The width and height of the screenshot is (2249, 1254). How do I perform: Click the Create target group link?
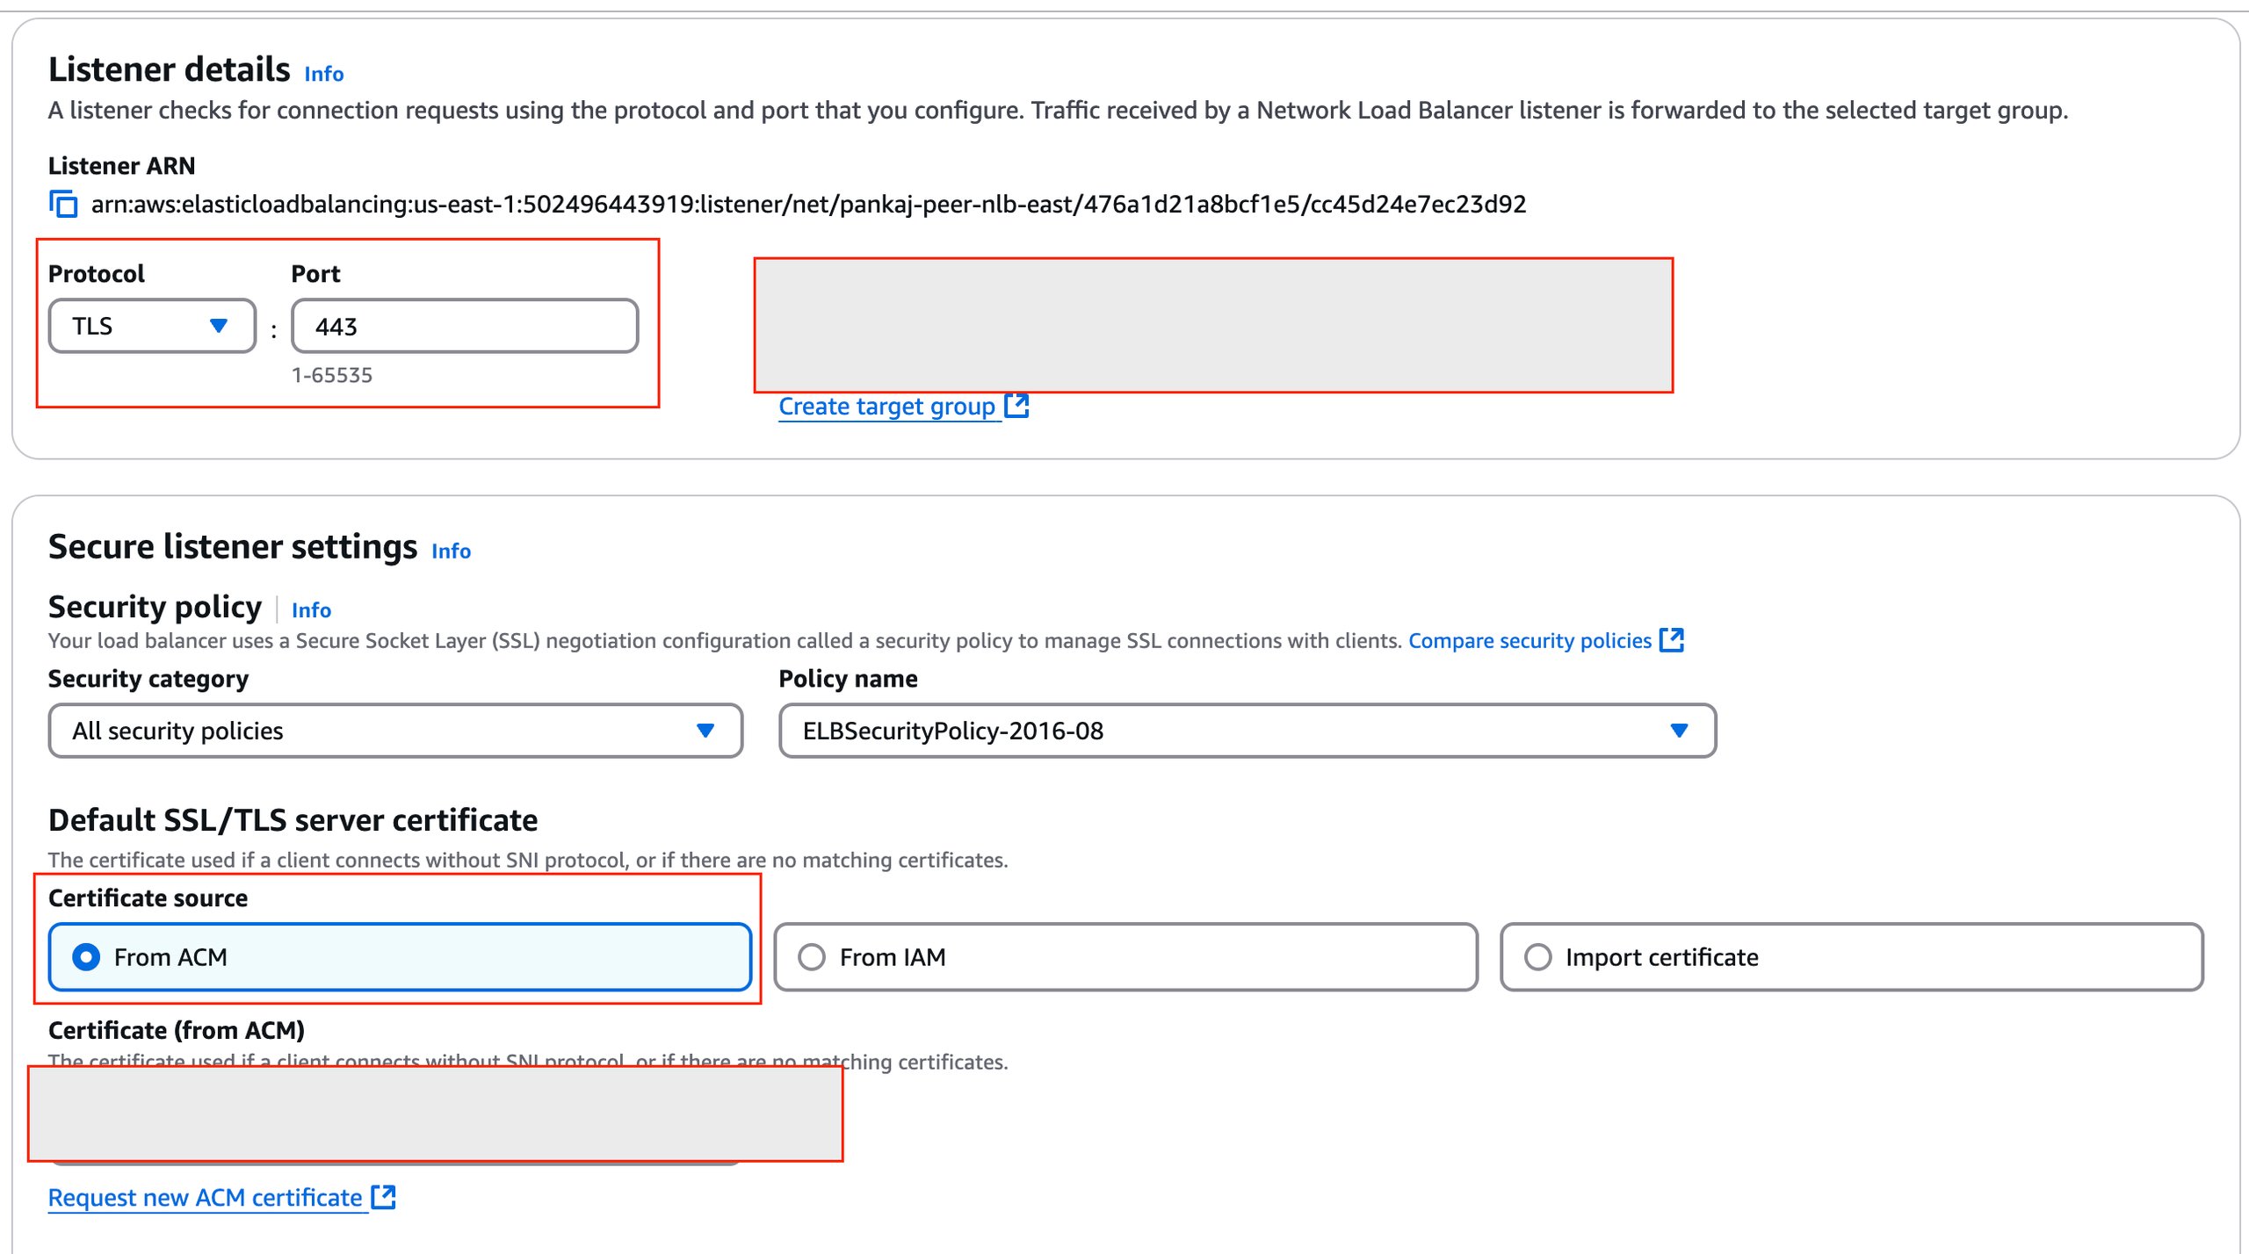coord(886,407)
